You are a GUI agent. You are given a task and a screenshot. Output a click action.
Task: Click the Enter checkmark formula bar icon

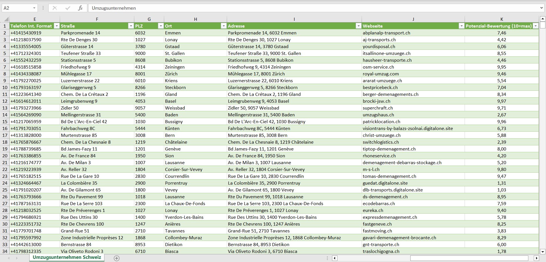pos(68,8)
